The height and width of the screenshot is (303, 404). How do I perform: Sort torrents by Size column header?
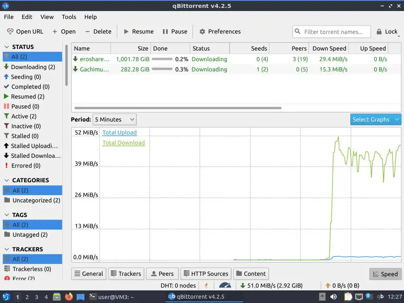tap(131, 49)
